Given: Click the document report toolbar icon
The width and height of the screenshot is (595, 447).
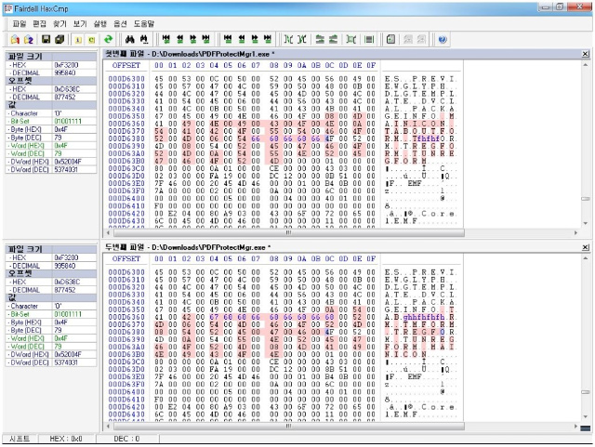Looking at the screenshot, I should 390,39.
